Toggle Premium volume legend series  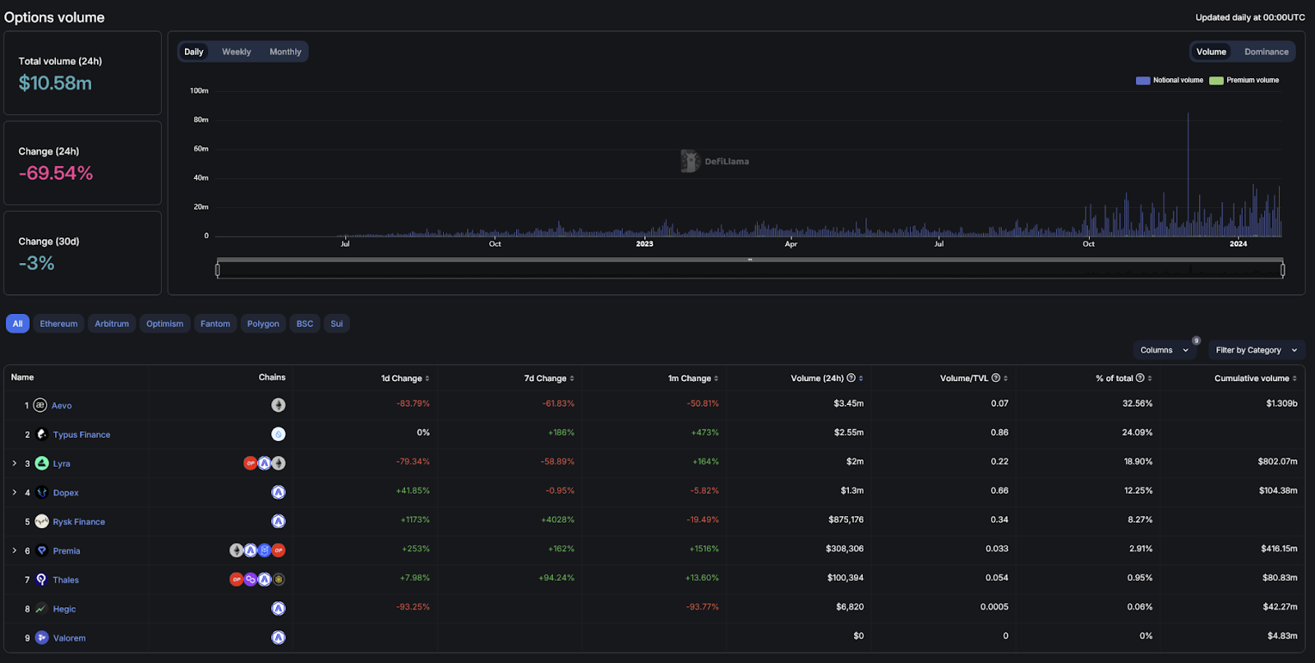click(x=1244, y=81)
